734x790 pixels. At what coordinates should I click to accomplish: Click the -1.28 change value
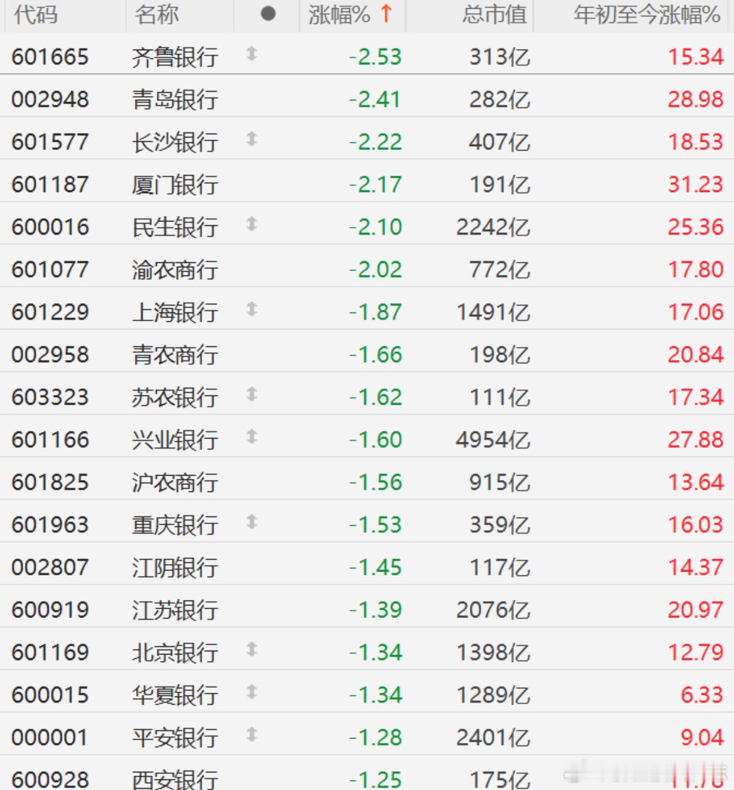[375, 737]
